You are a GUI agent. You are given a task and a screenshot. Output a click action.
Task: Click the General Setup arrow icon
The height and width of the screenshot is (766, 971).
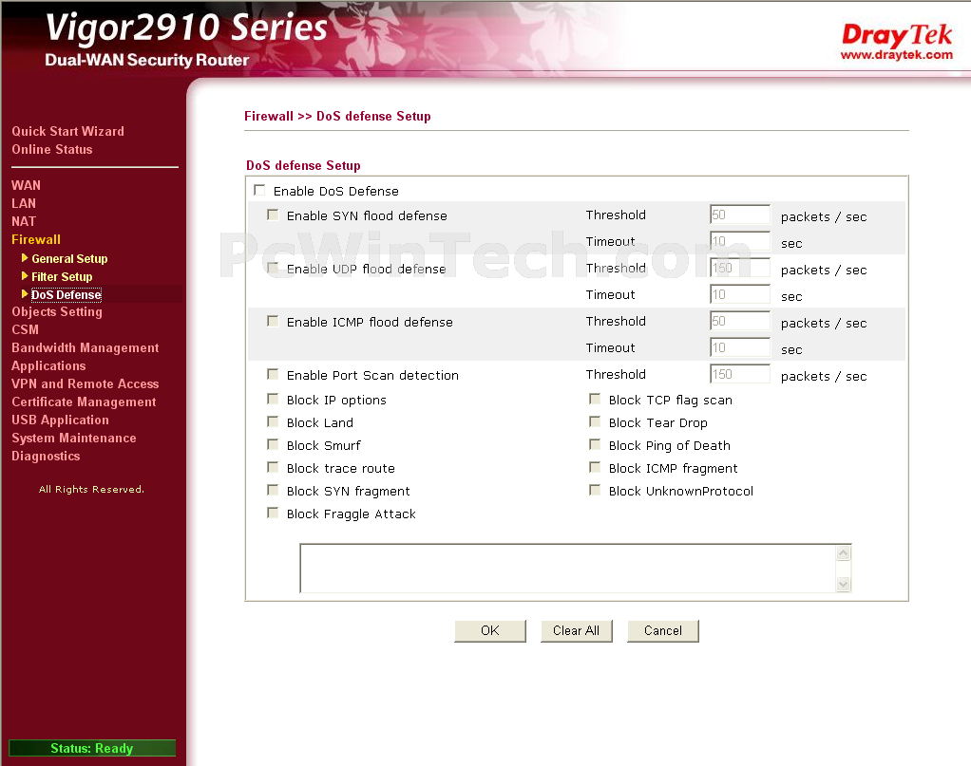[x=25, y=257]
